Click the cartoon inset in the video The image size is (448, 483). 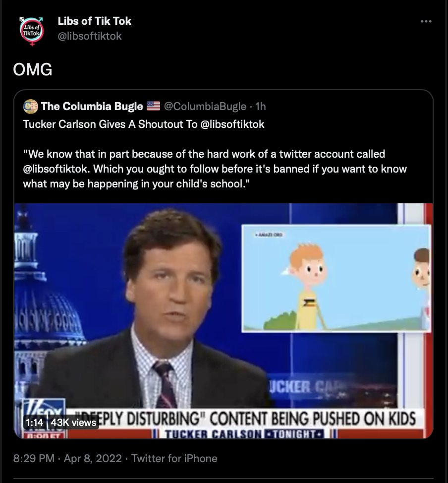336,279
